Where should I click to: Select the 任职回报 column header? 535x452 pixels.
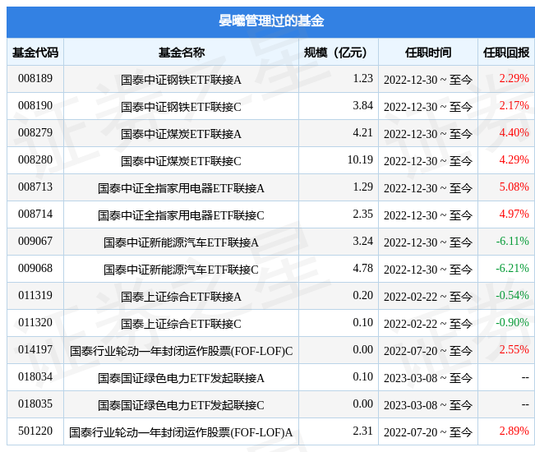(x=506, y=53)
